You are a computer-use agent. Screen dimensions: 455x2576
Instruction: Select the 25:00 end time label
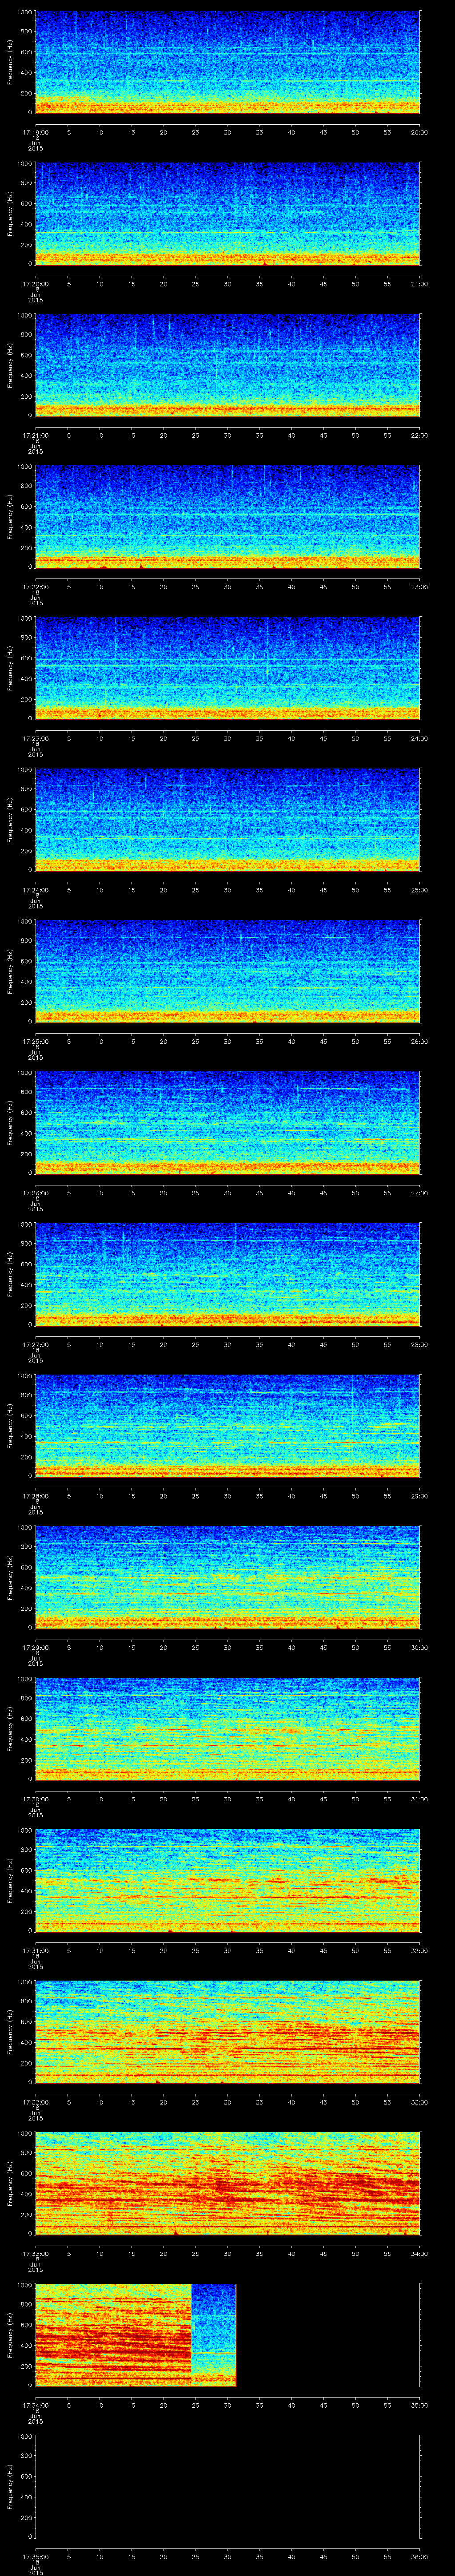(419, 890)
